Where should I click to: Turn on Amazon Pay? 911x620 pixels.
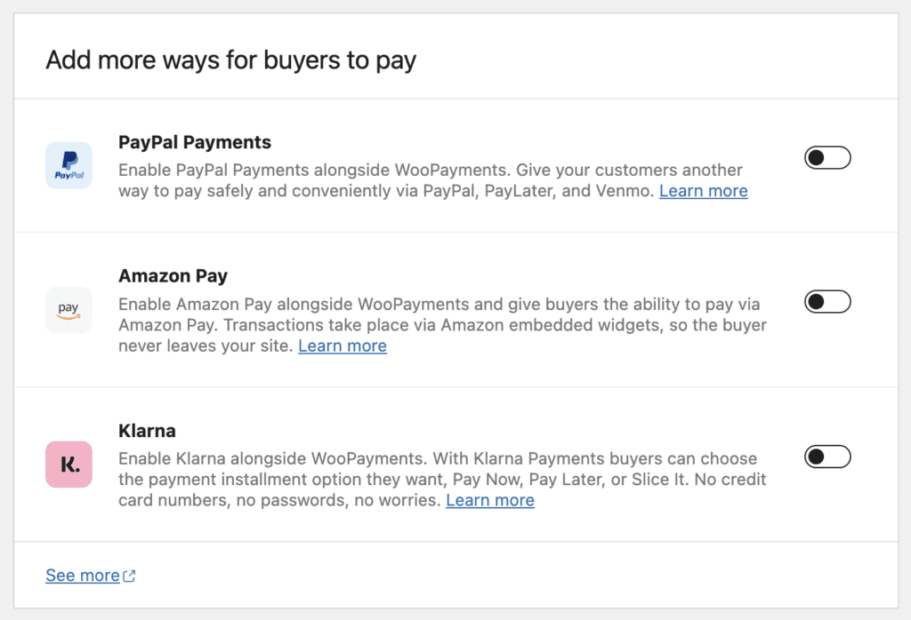tap(826, 301)
